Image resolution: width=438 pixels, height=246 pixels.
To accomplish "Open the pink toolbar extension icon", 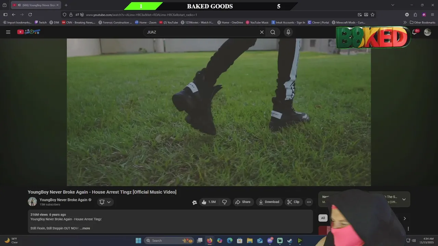I will point(424,15).
